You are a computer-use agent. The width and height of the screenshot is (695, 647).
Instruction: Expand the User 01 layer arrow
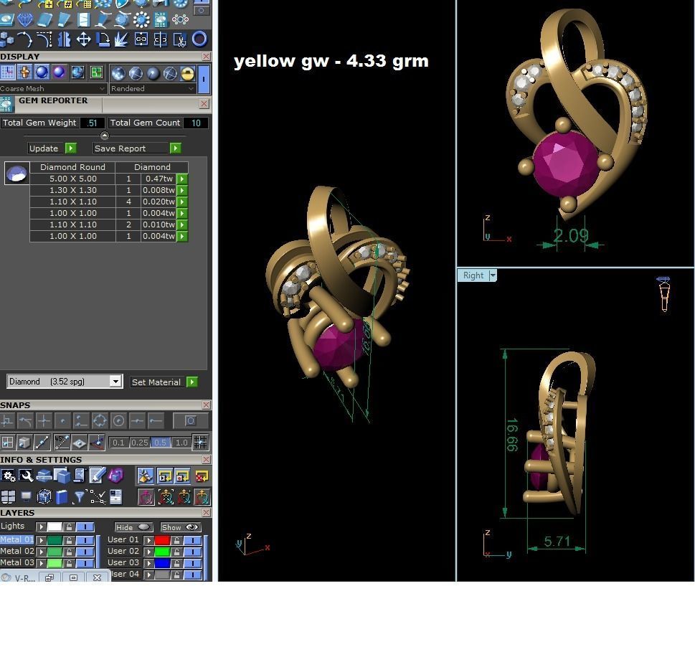tap(148, 540)
